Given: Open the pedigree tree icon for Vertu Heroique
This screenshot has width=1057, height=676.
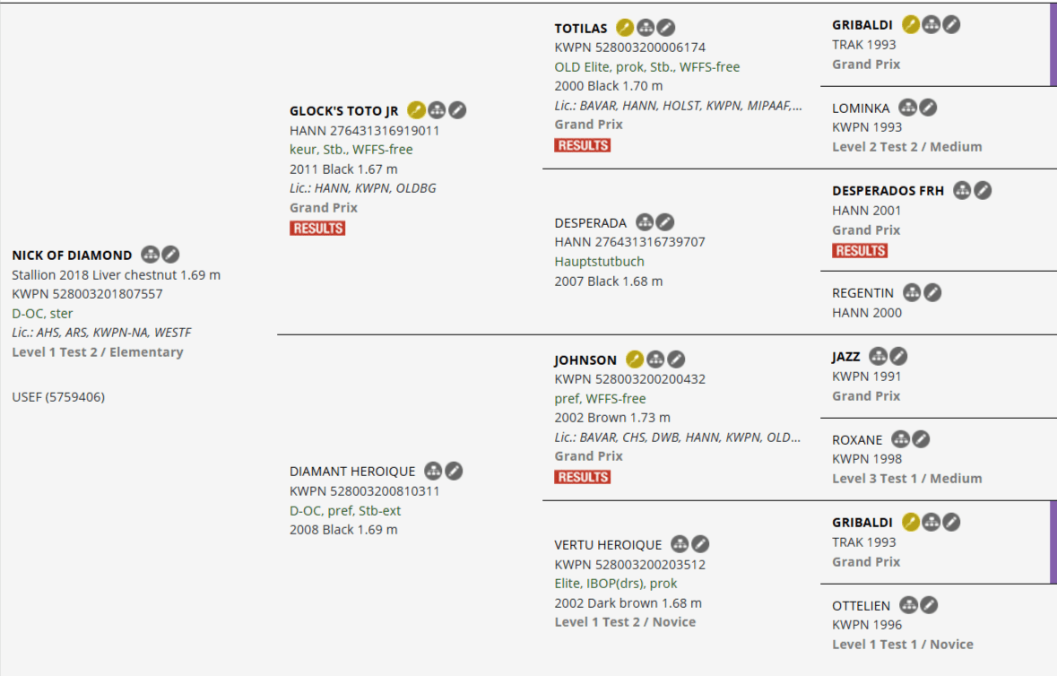Looking at the screenshot, I should (x=680, y=544).
